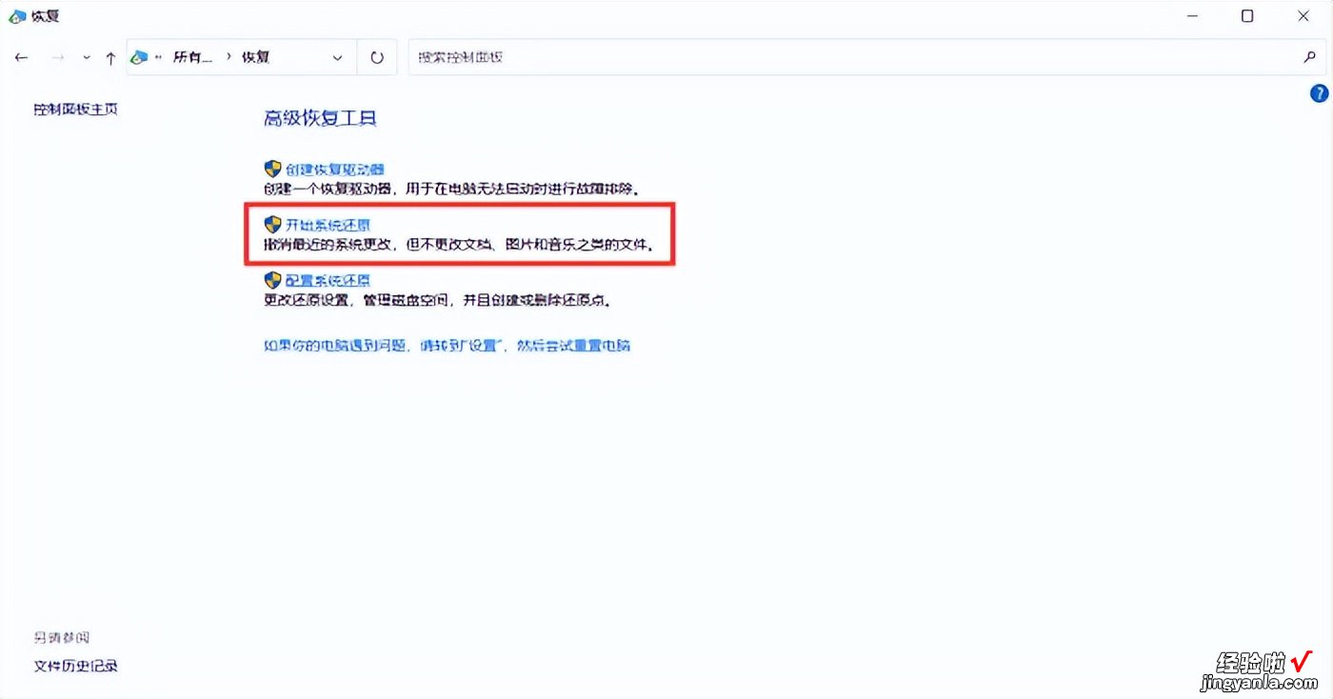
Task: Click the 高级恢复工具 heading
Action: point(320,118)
